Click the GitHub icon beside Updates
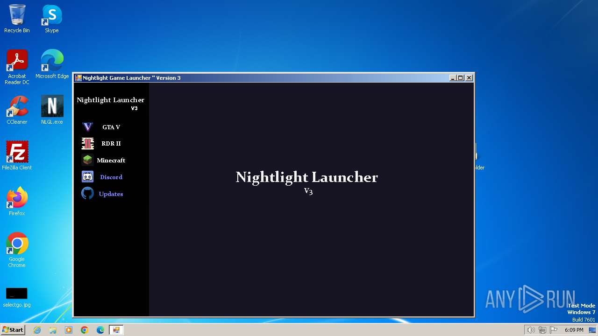Screen dimensions: 598x336 (87, 193)
